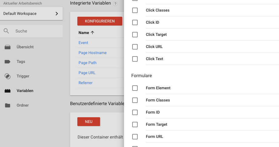This screenshot has width=279, height=147.
Task: Click the Variablen brick icon
Action: click(8, 91)
